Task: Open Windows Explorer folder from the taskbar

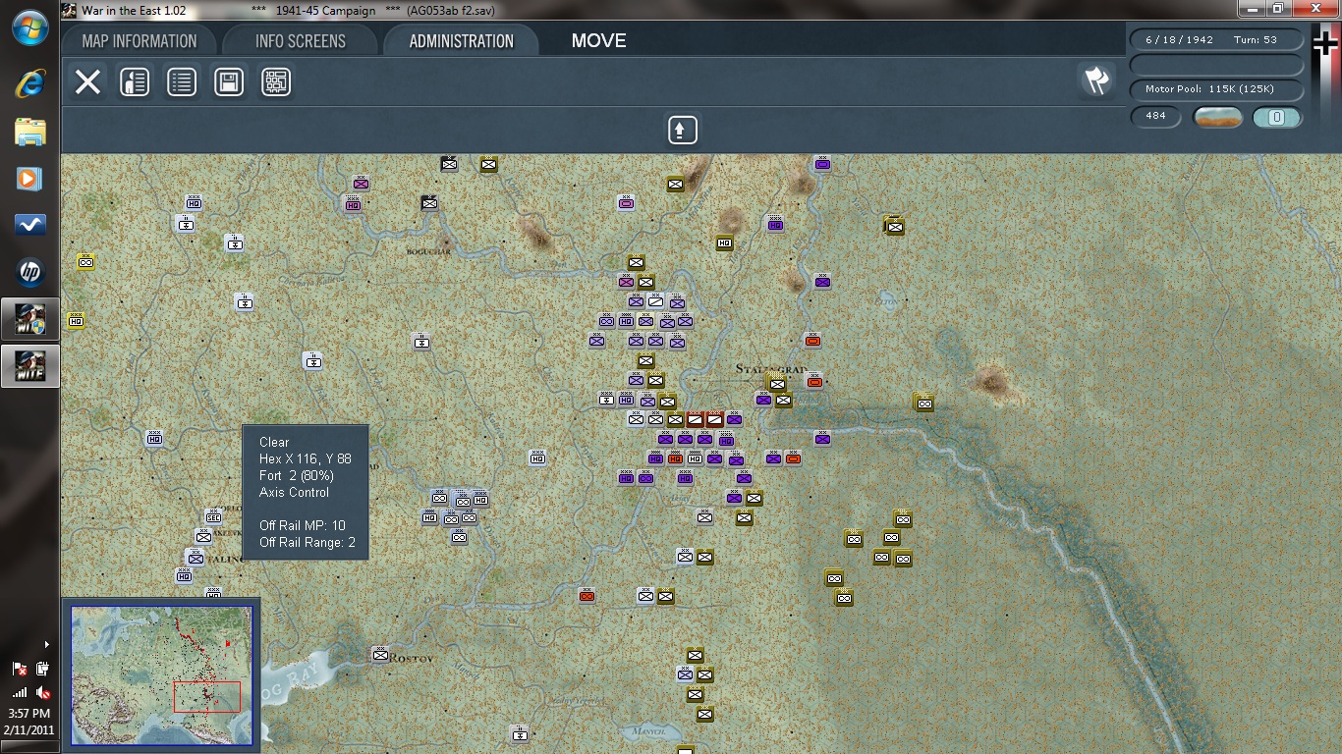Action: tap(29, 131)
